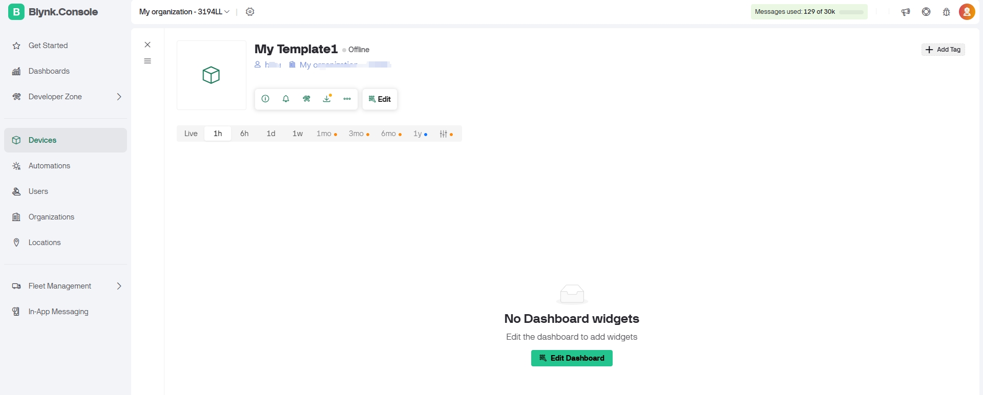Open custom time range sliders icon

coord(446,134)
